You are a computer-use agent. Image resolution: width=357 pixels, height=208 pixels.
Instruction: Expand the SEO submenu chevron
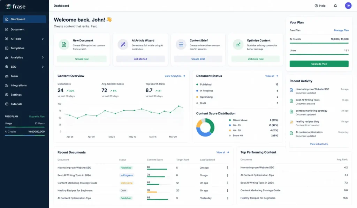coord(43,67)
